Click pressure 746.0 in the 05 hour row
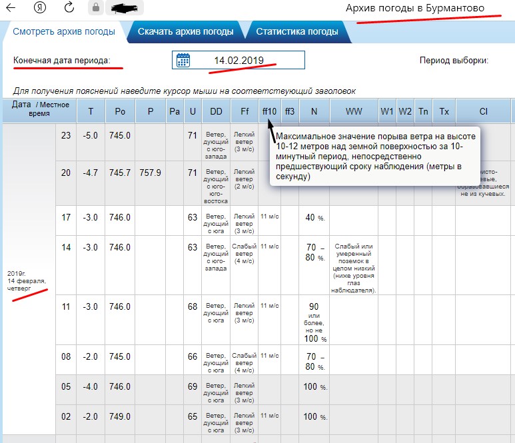 click(120, 386)
